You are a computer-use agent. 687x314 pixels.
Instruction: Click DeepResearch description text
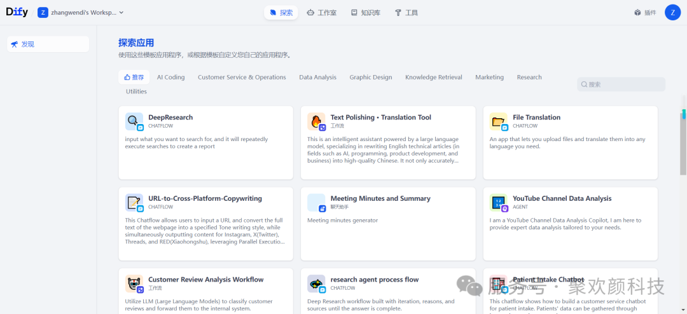pyautogui.click(x=197, y=143)
